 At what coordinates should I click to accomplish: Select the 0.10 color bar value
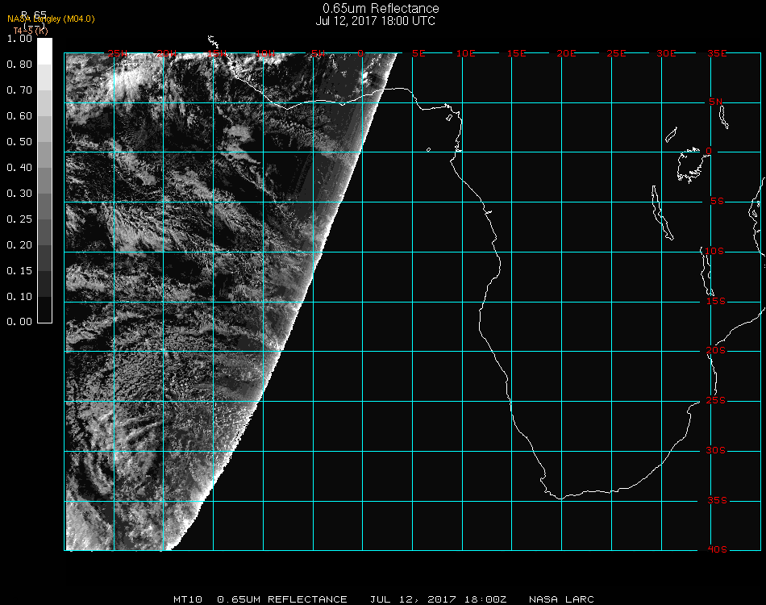click(19, 297)
